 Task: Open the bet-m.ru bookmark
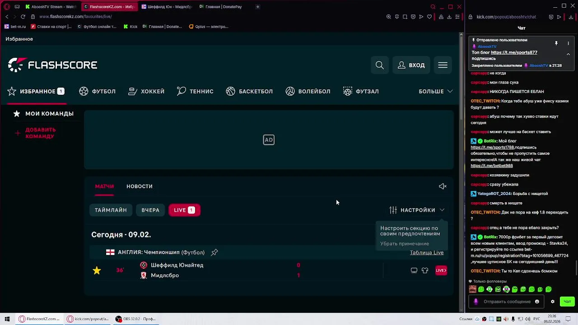(x=15, y=27)
